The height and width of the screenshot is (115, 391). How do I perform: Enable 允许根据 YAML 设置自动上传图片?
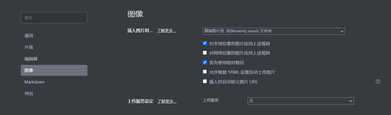[205, 72]
